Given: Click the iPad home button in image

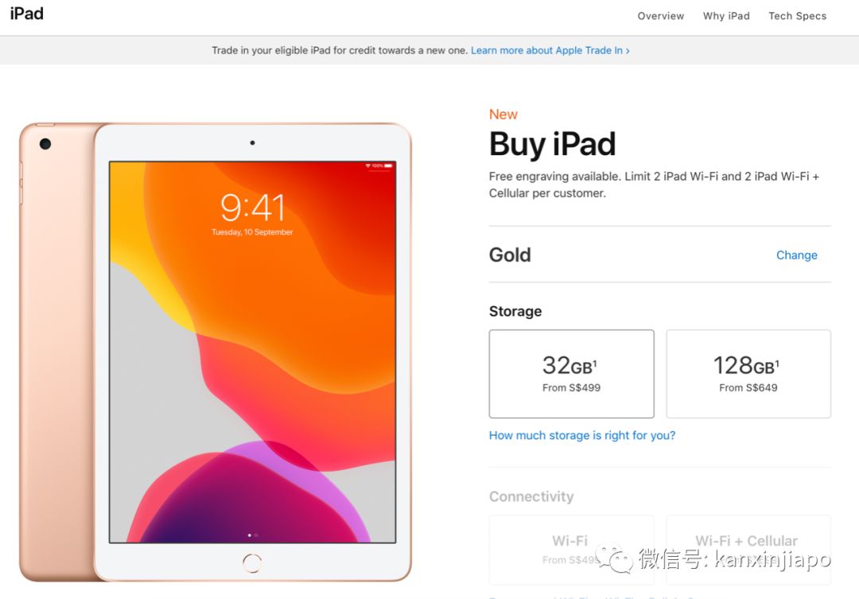Looking at the screenshot, I should 252,563.
